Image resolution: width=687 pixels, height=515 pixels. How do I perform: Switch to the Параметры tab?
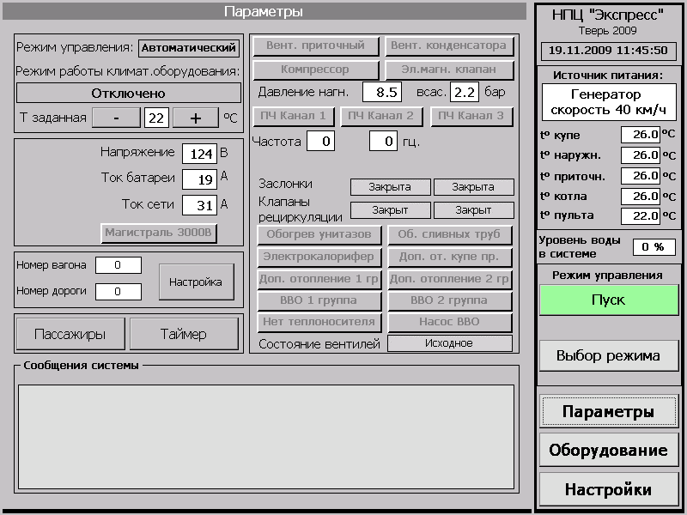click(x=608, y=412)
